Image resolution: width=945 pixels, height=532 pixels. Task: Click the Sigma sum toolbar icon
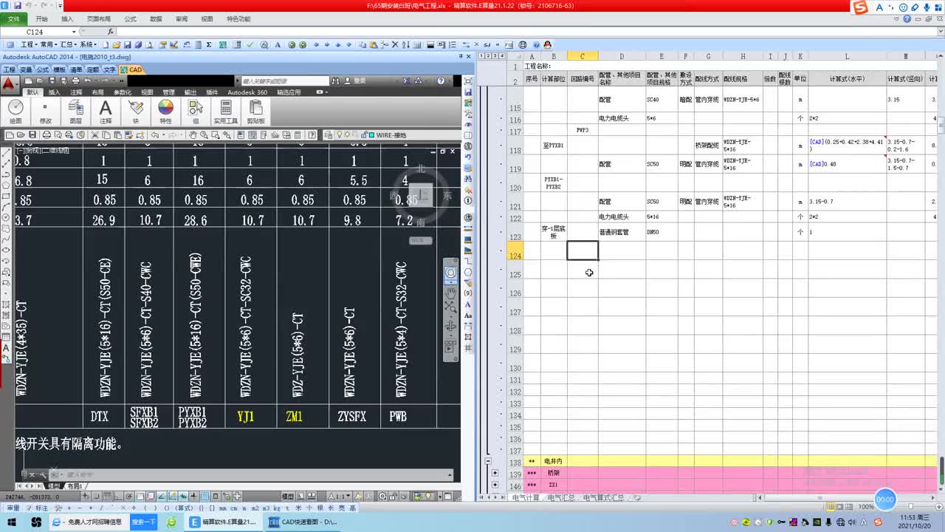(209, 44)
